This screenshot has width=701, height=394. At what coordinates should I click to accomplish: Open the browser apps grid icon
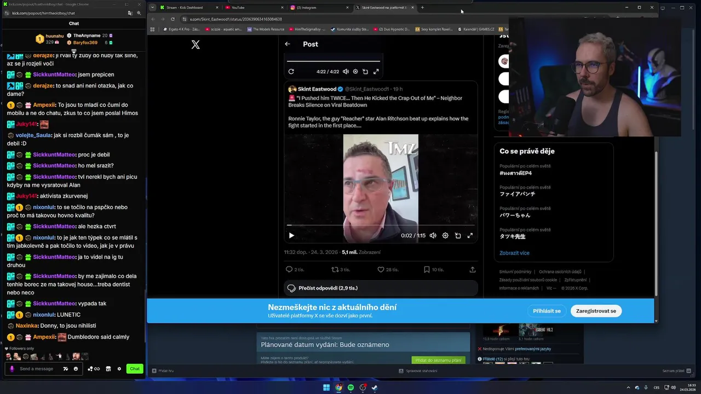pos(152,30)
